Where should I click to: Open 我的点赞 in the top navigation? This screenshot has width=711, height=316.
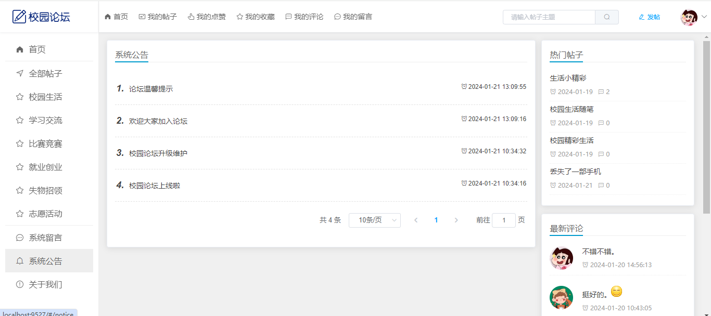(x=207, y=17)
